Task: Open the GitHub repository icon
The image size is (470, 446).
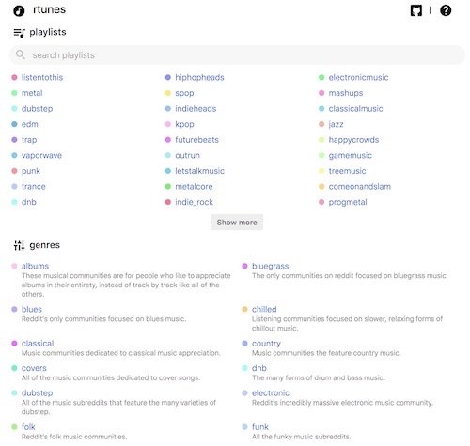Action: pos(416,10)
